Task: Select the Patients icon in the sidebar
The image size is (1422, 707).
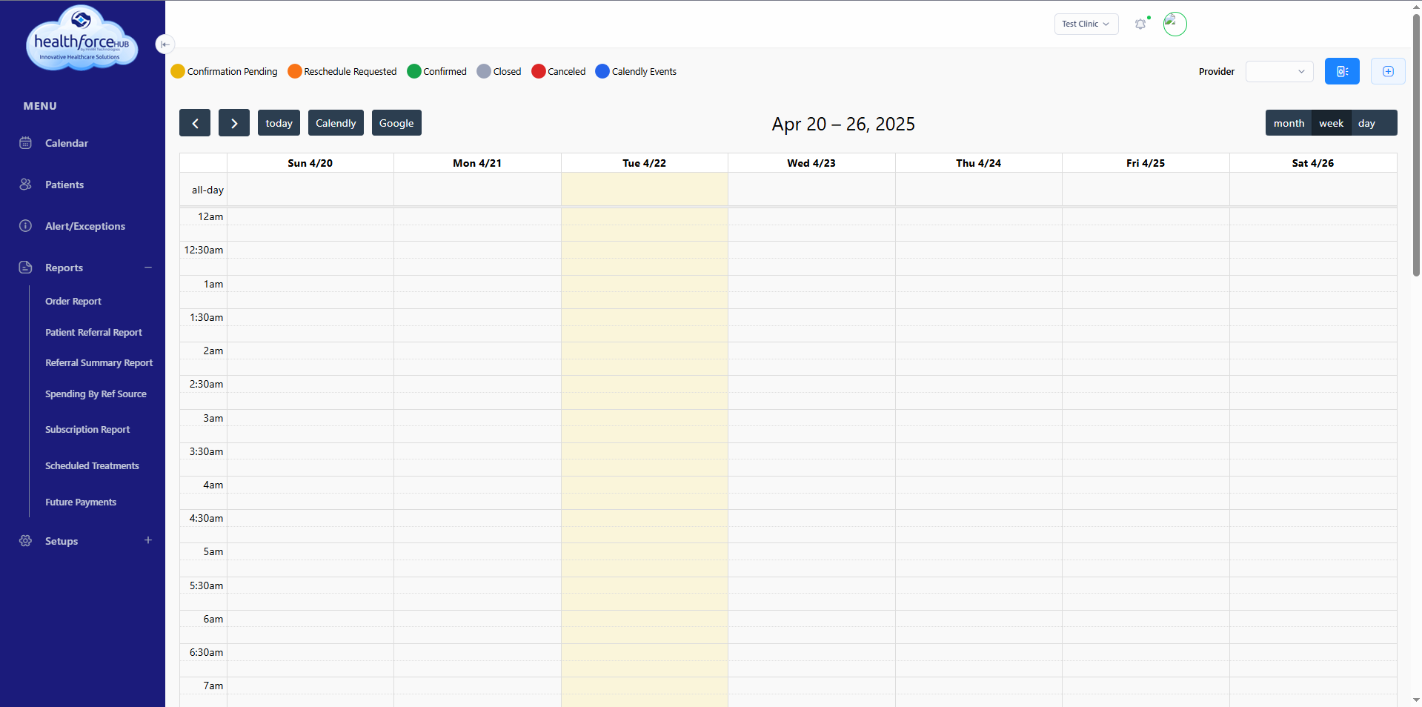Action: coord(26,185)
